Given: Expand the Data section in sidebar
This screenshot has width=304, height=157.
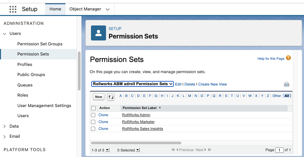Looking at the screenshot, I should pos(5,126).
